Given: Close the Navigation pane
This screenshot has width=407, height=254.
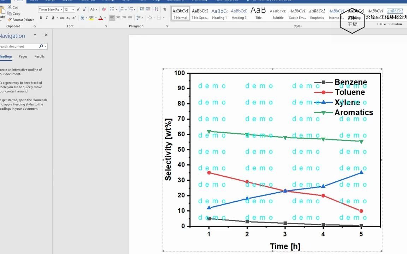Looking at the screenshot, I should pyautogui.click(x=46, y=35).
